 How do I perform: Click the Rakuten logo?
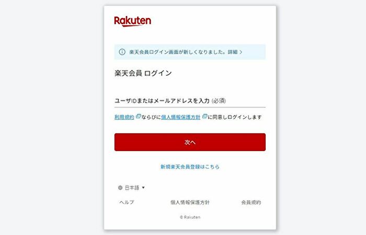pyautogui.click(x=133, y=21)
